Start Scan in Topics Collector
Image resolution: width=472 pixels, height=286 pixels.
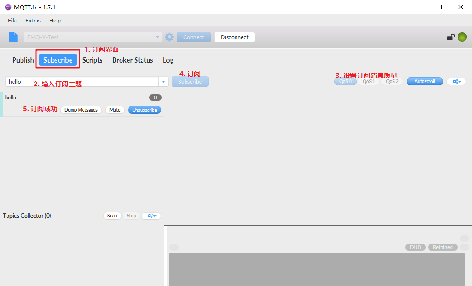(x=112, y=216)
